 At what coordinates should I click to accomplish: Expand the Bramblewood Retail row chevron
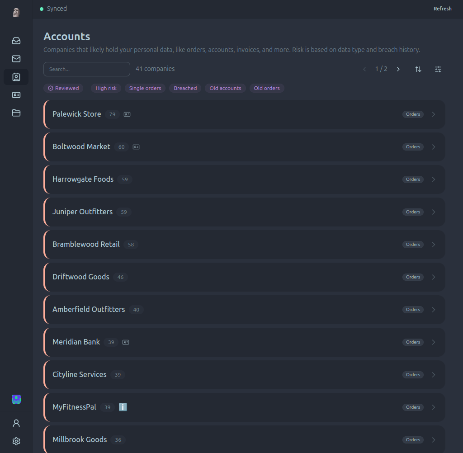point(434,245)
